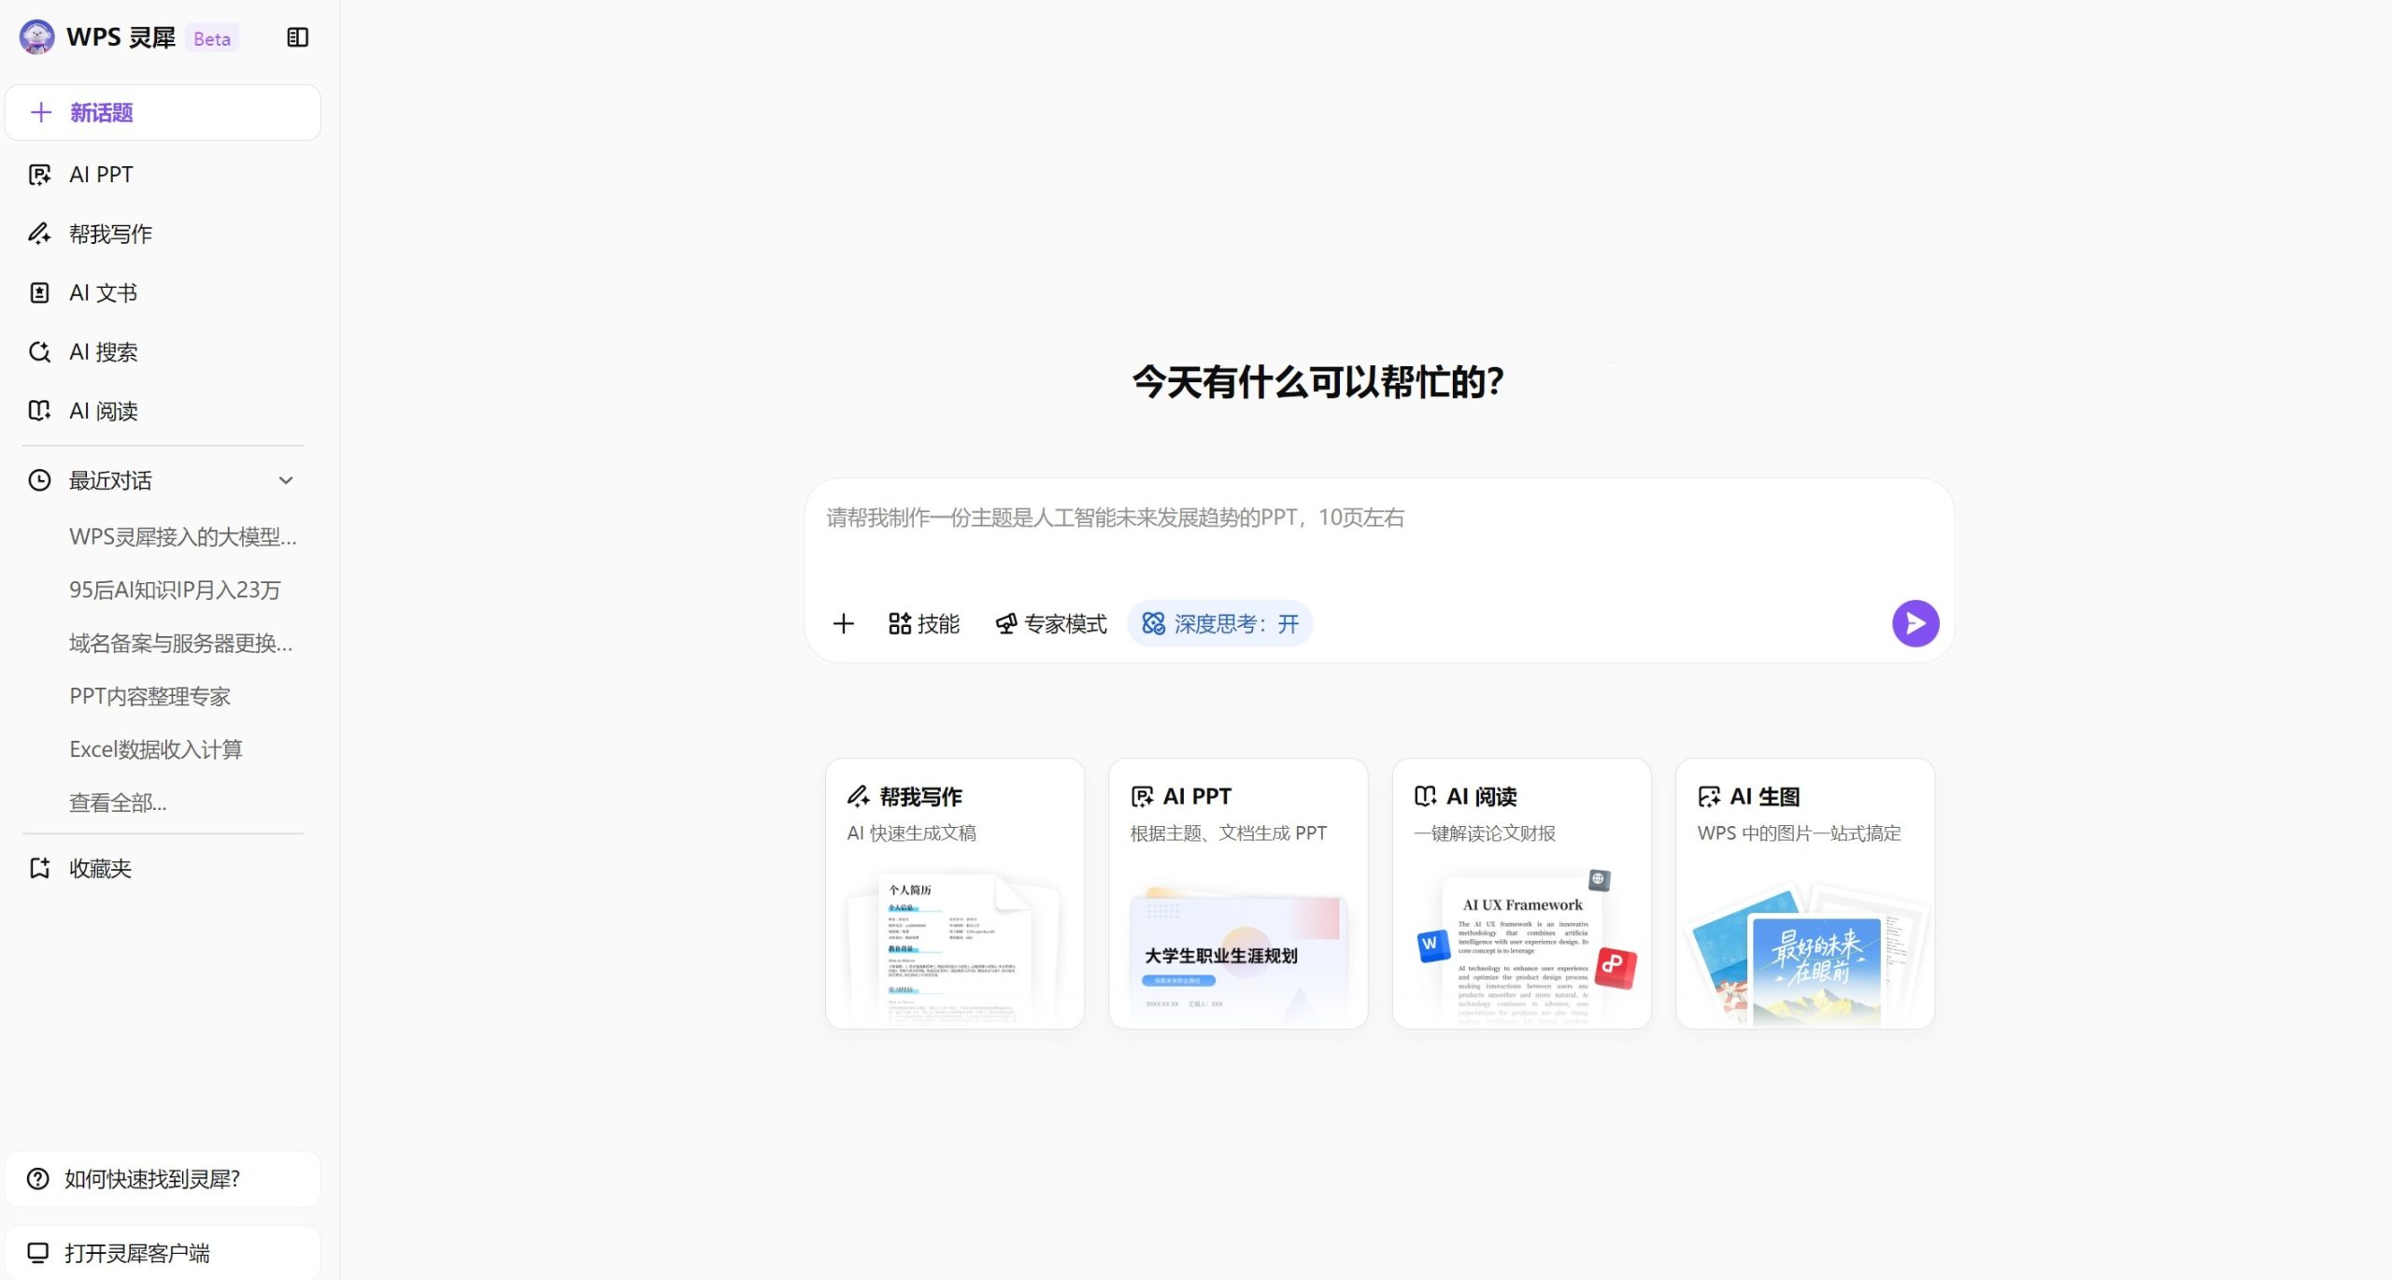Open the 帮我写作 card
The image size is (2392, 1280).
955,893
